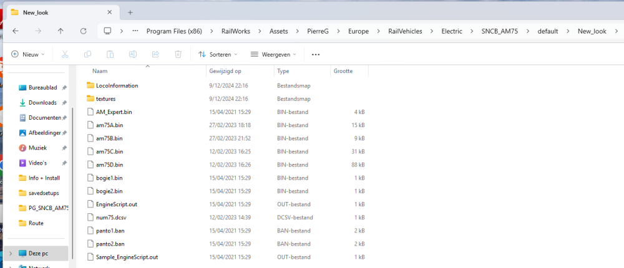Select the Downloads quick access item
The image size is (624, 268).
click(42, 103)
